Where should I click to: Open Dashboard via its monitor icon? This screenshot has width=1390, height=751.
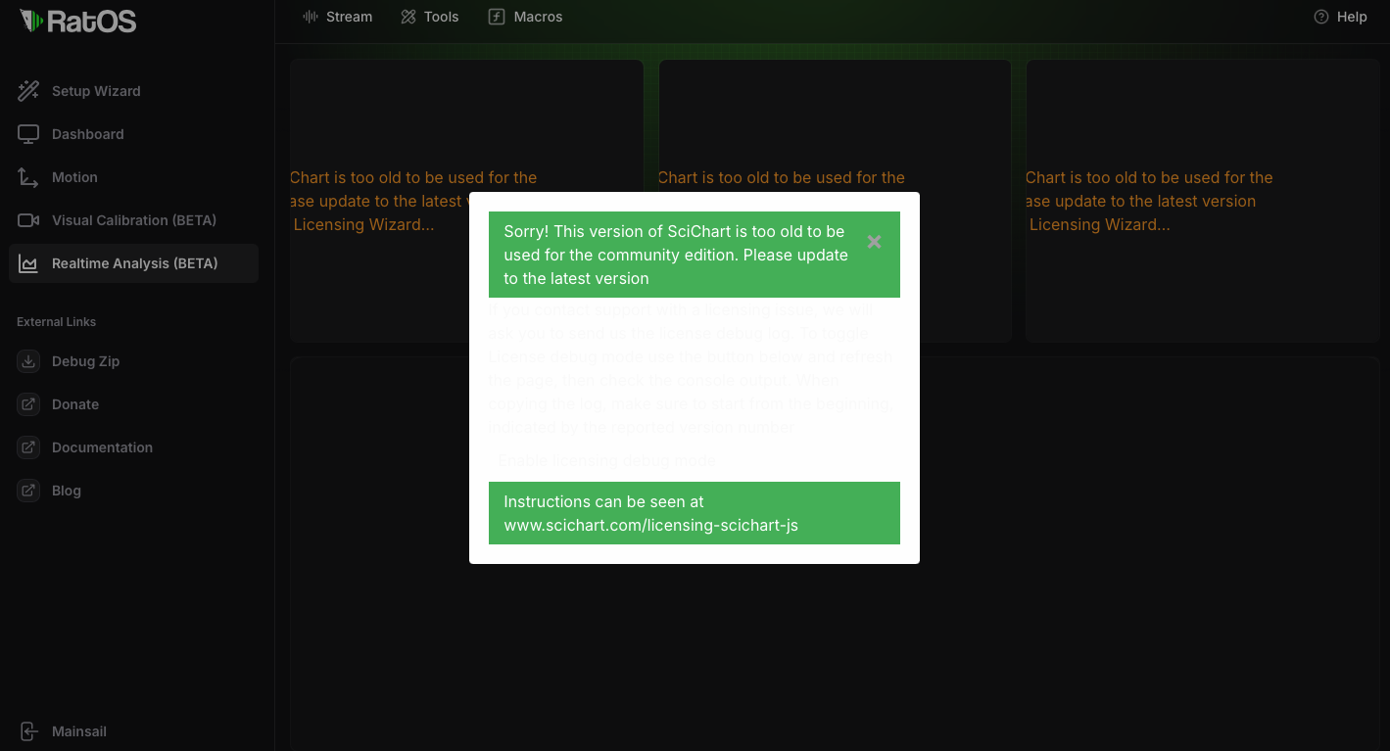coord(28,134)
